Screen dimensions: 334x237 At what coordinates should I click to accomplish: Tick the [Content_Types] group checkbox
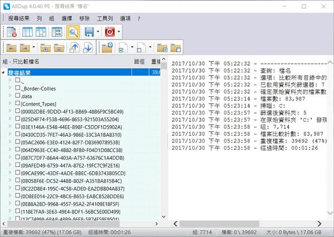pyautogui.click(x=18, y=103)
